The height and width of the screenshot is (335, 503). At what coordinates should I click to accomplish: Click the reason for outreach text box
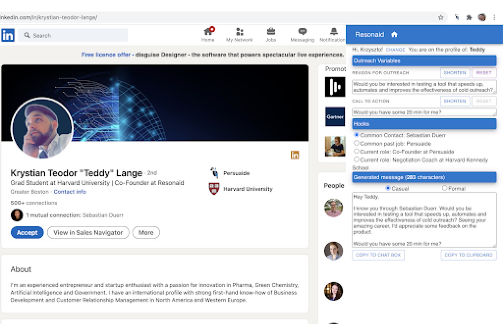pyautogui.click(x=424, y=87)
